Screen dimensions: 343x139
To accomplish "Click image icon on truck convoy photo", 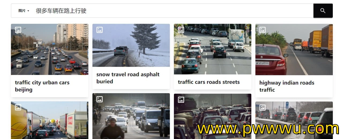I will click(x=18, y=108).
